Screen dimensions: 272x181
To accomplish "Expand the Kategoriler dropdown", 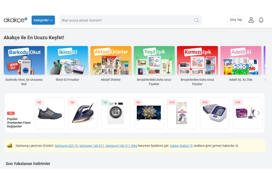I will tap(43, 20).
